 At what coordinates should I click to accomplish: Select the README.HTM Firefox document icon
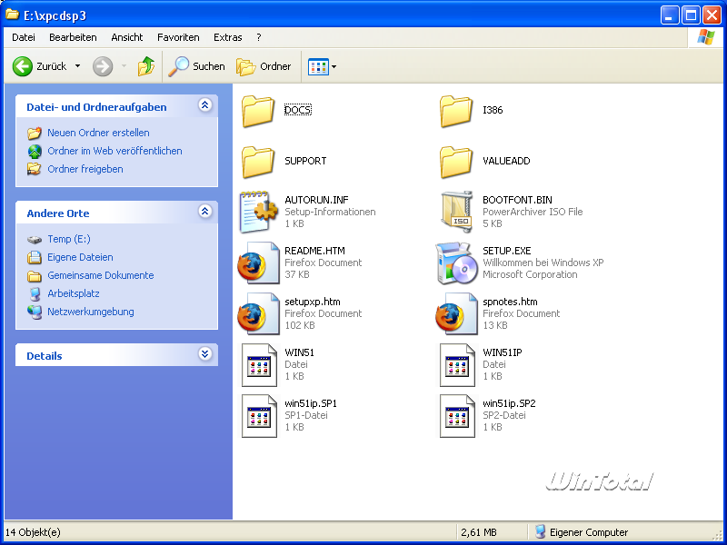click(x=258, y=263)
